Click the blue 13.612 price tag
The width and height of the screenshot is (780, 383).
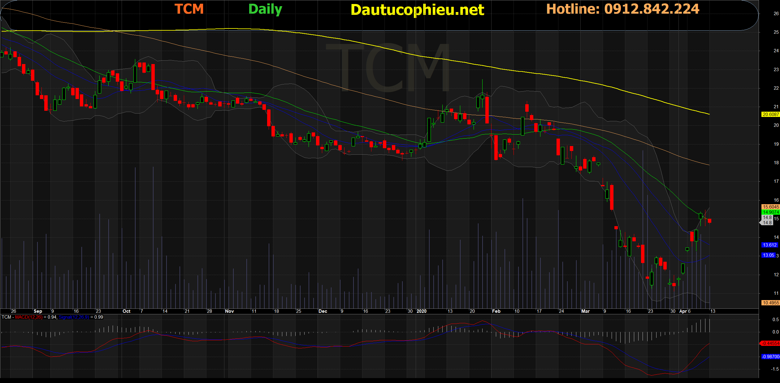click(x=769, y=245)
